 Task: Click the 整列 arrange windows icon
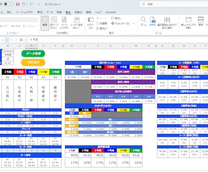click(201, 22)
